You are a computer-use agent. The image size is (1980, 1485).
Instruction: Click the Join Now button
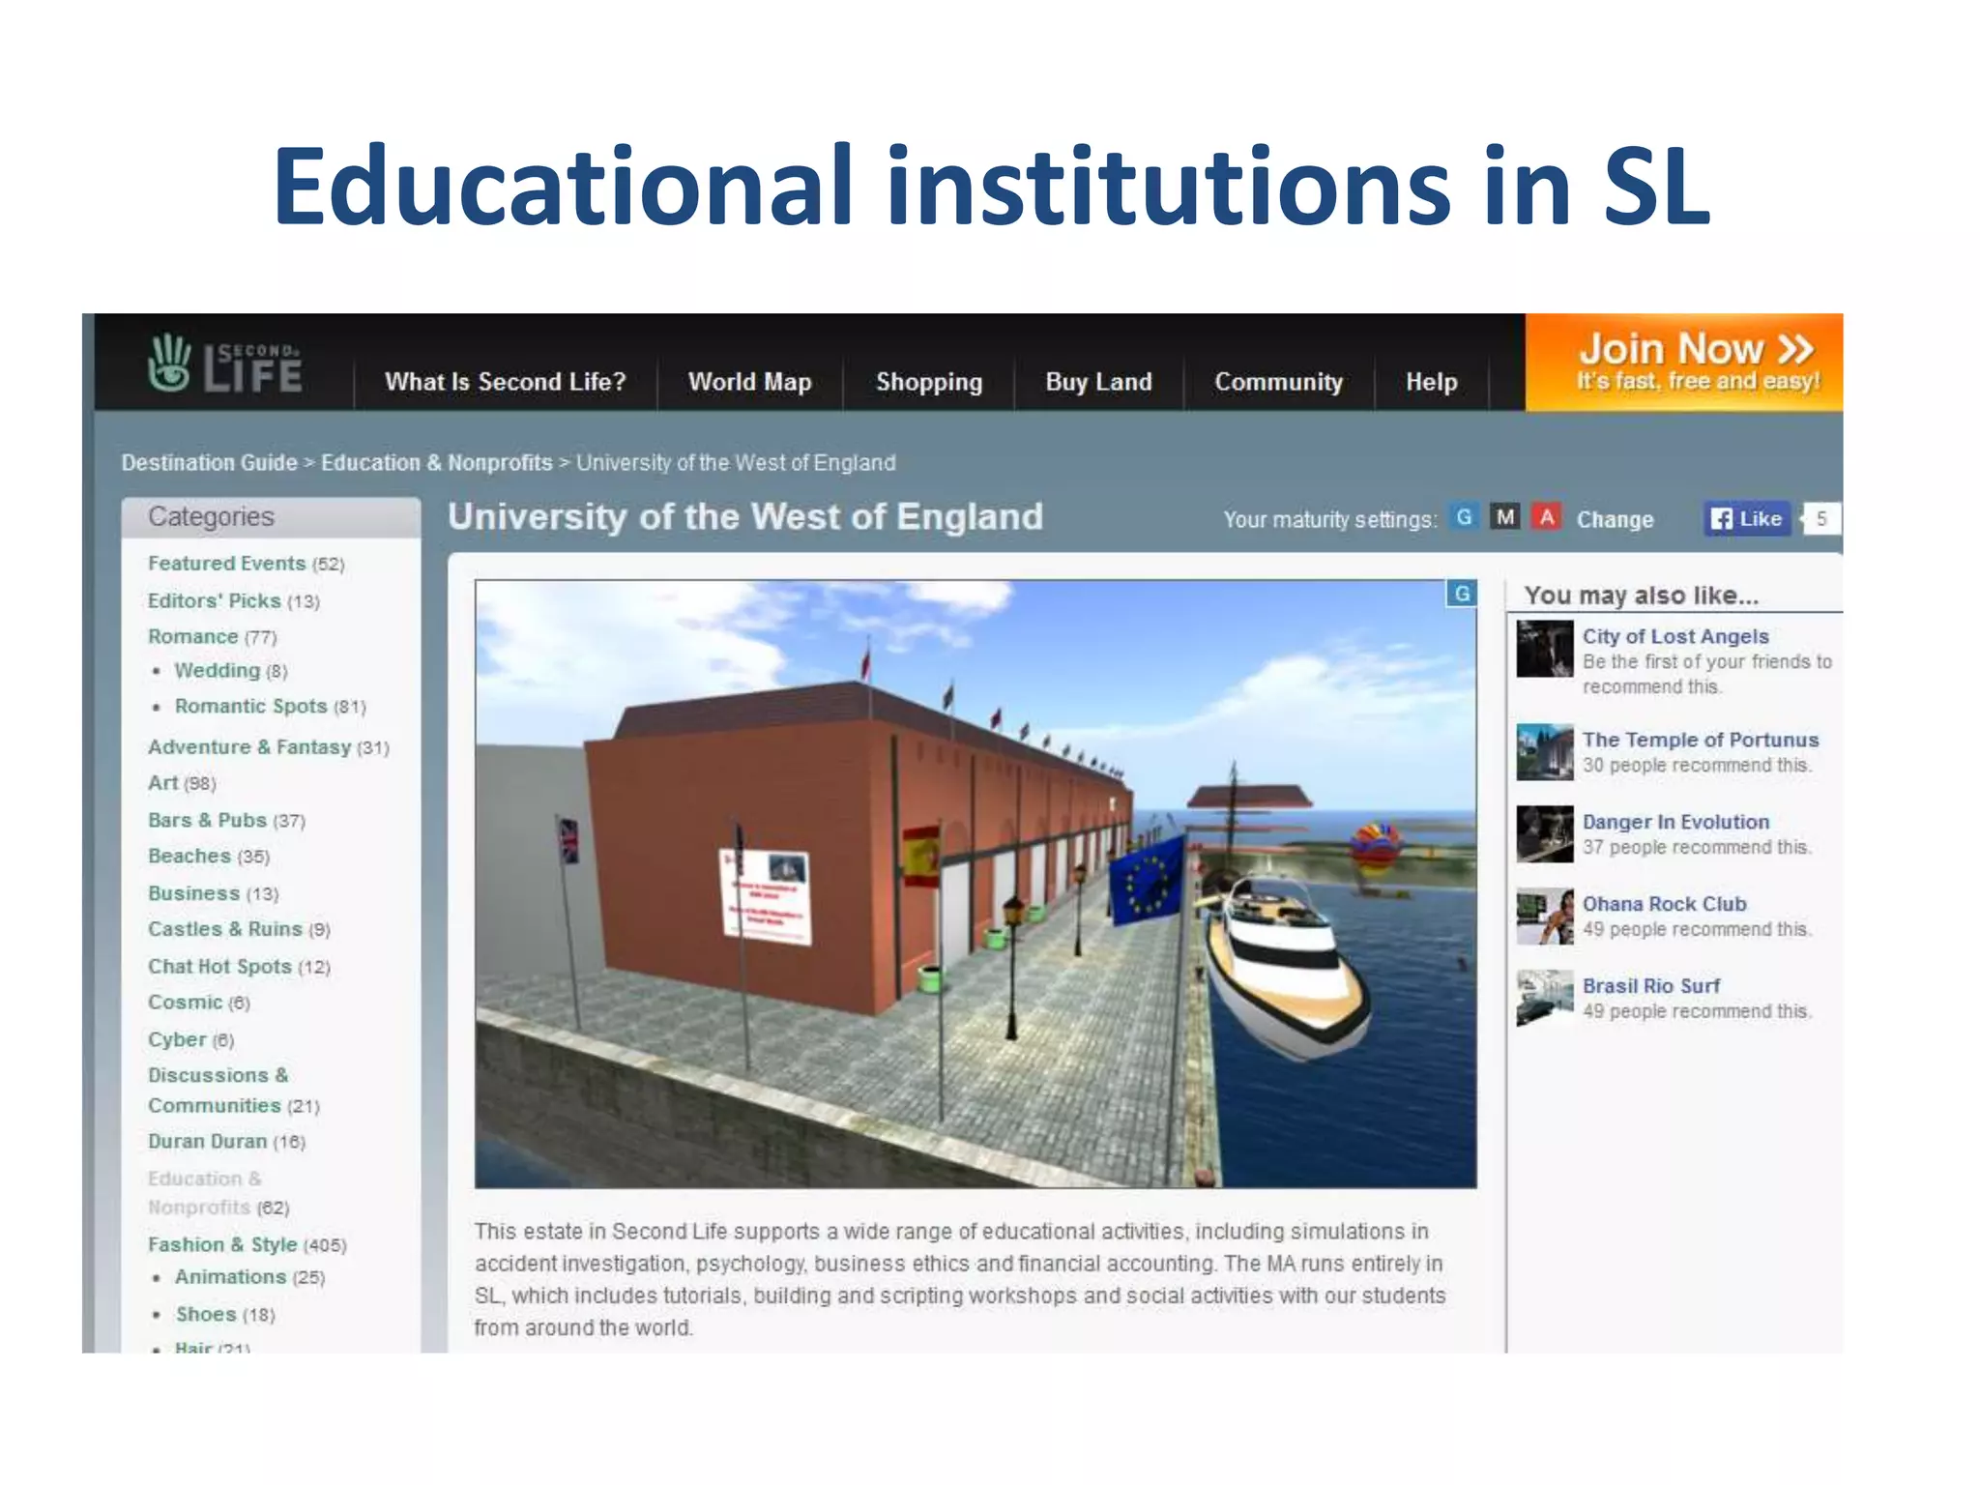(x=1684, y=363)
